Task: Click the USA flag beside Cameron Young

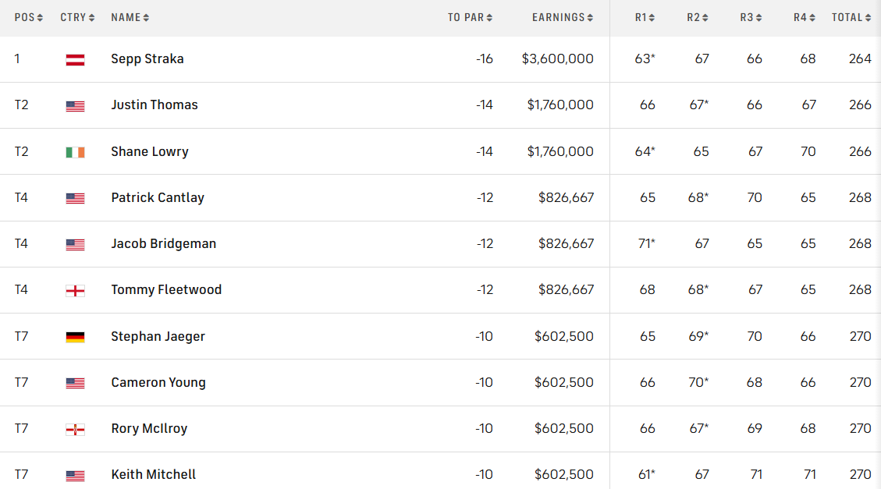Action: [x=75, y=383]
